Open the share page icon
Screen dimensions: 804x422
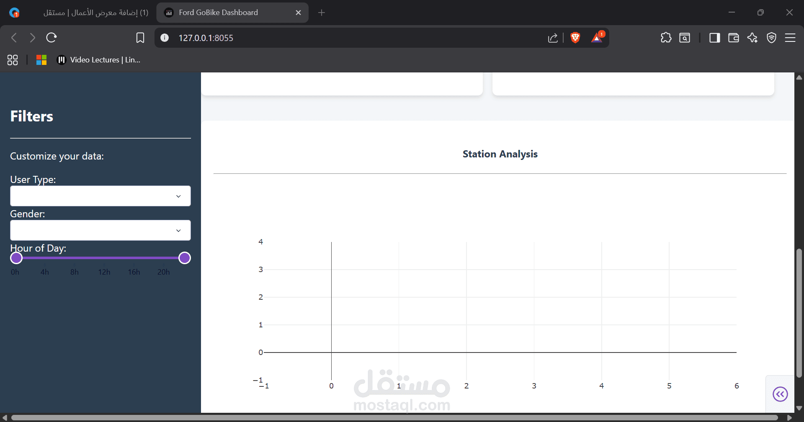pyautogui.click(x=553, y=38)
